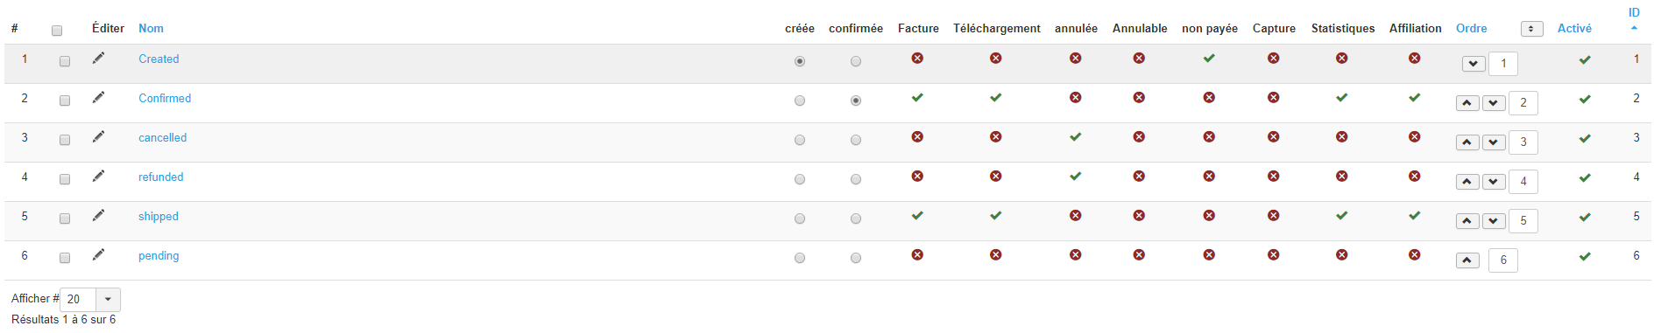Viewport: 1661px width, 333px height.
Task: Tick the checkbox for cancelled row
Action: pyautogui.click(x=65, y=140)
